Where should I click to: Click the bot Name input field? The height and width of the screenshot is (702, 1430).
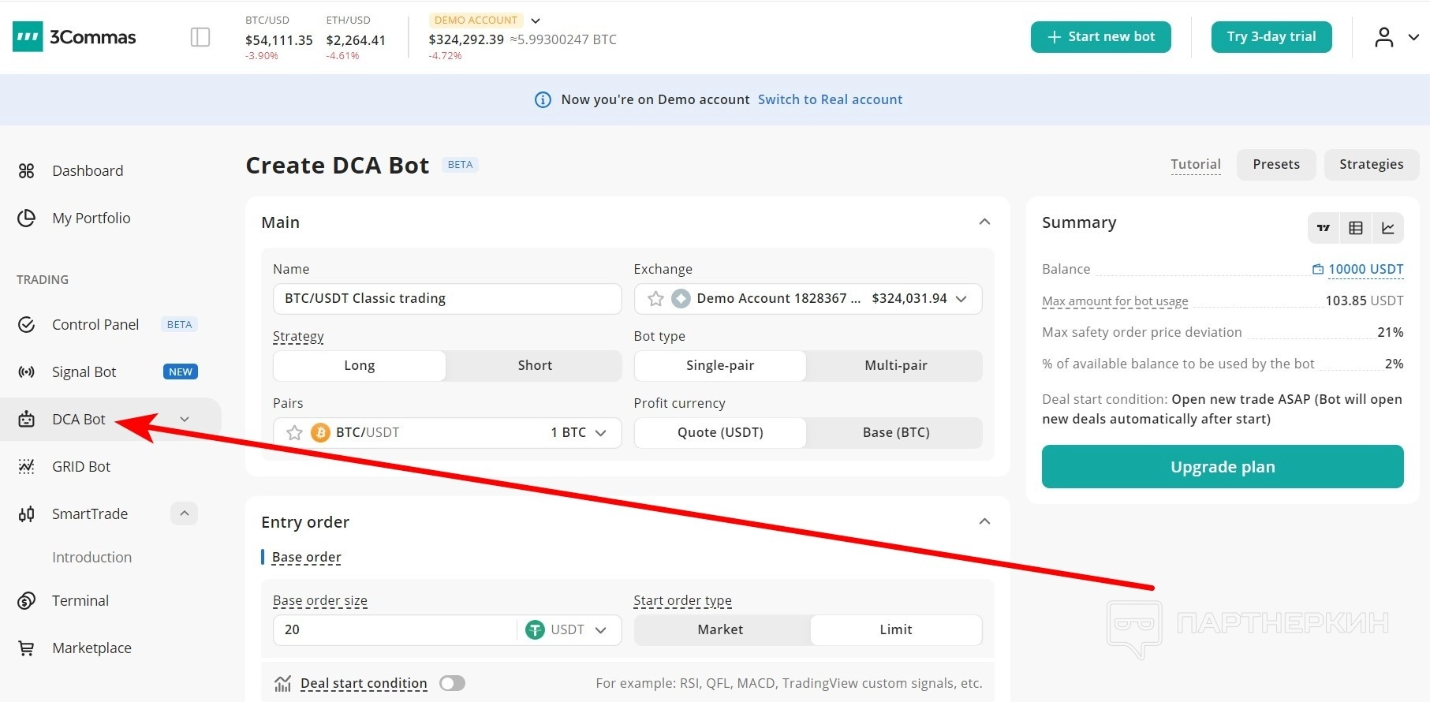pyautogui.click(x=447, y=298)
